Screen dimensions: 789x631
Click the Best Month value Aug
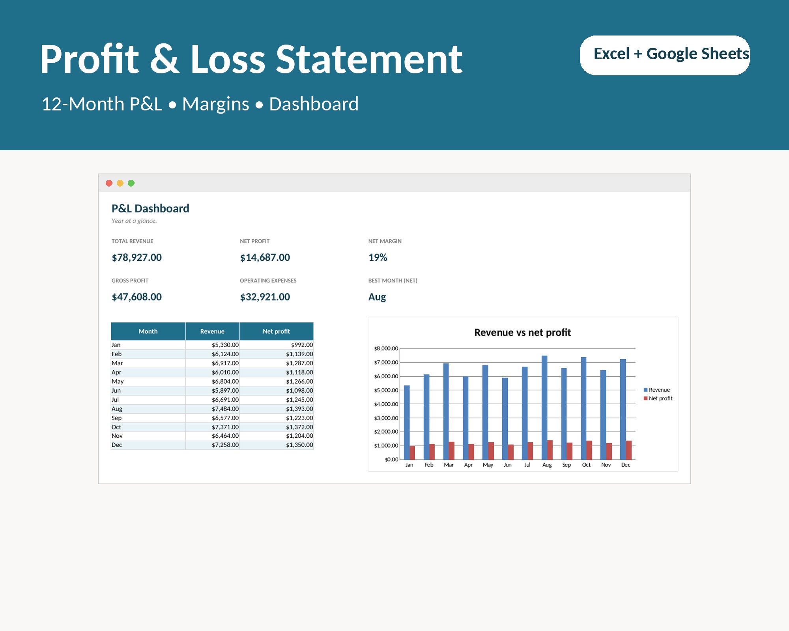coord(377,297)
